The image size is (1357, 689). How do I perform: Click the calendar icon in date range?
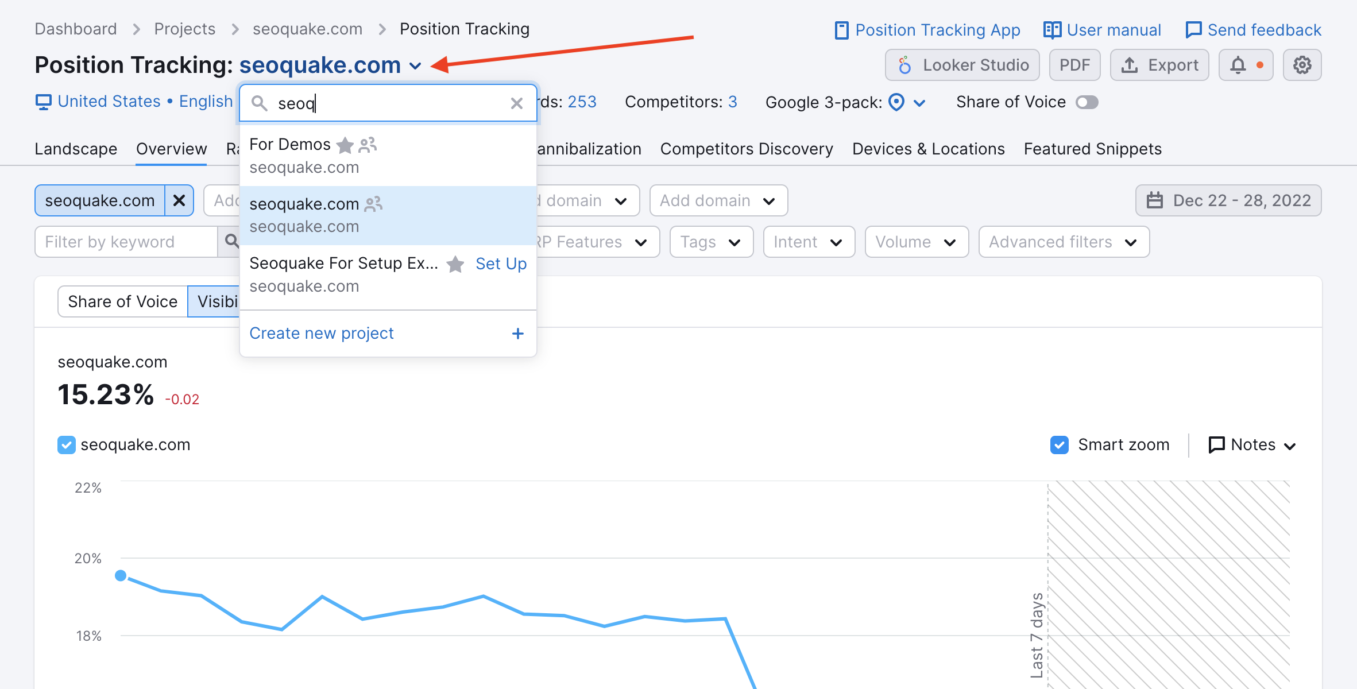tap(1155, 200)
